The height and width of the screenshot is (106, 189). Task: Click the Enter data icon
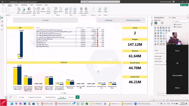38,11
